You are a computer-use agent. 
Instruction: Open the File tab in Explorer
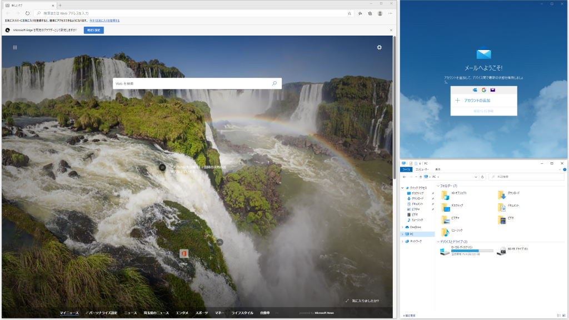pos(406,169)
